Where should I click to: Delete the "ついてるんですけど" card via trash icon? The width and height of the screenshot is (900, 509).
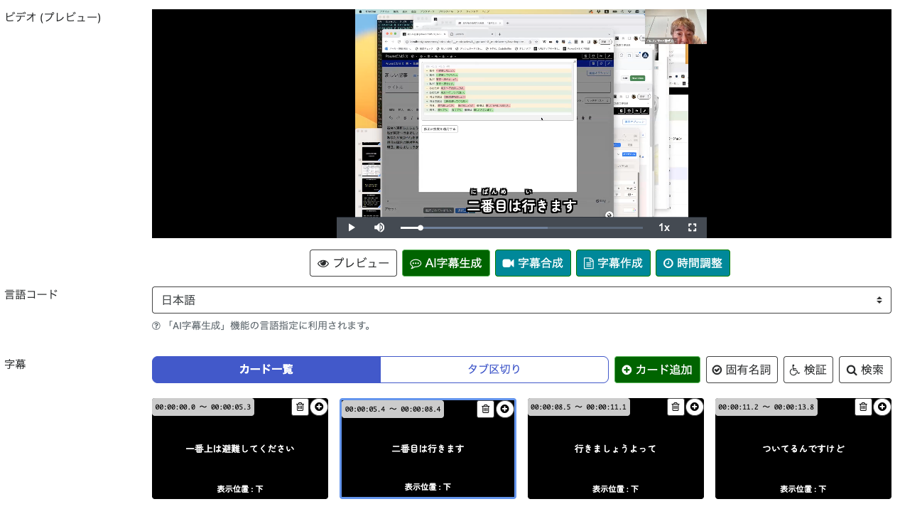click(x=864, y=407)
